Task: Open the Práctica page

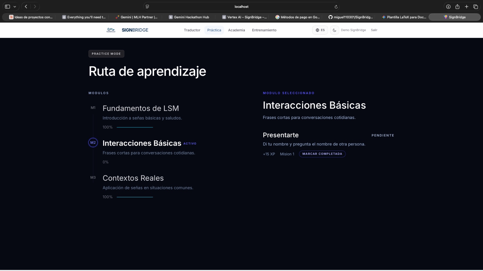Action: click(x=214, y=30)
